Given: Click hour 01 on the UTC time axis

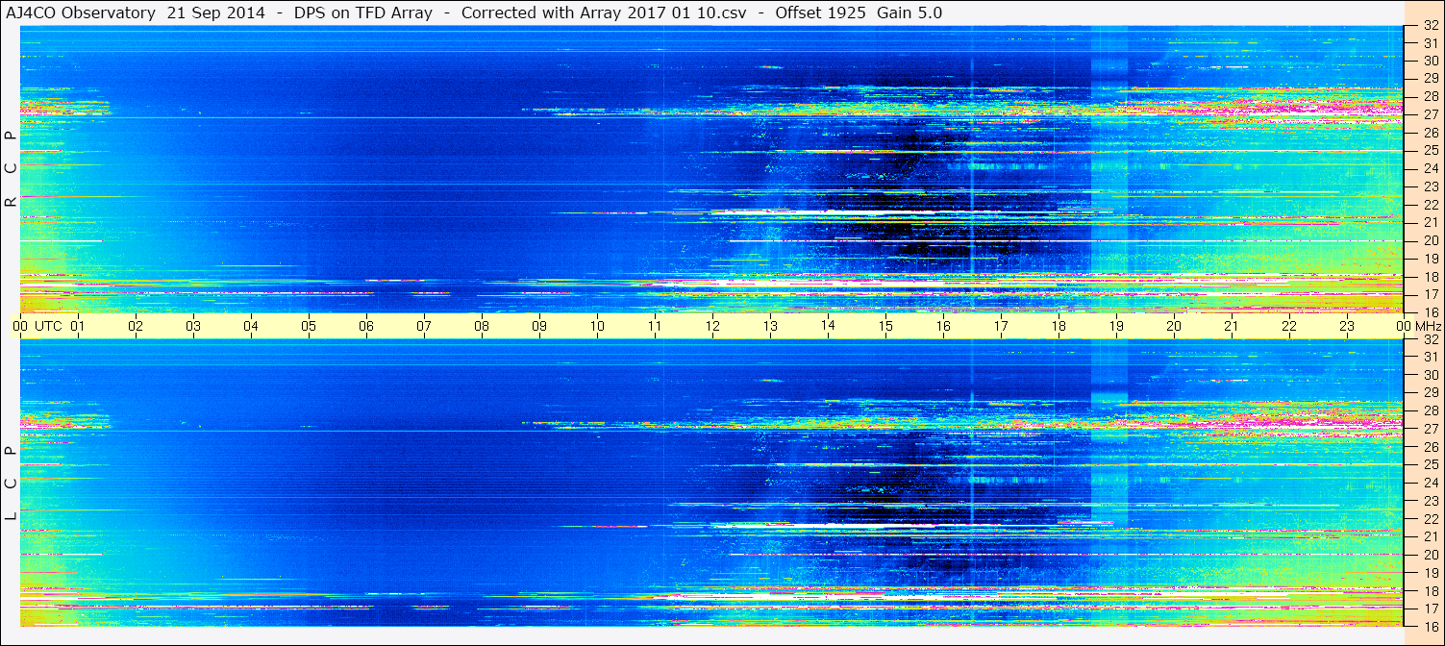Looking at the screenshot, I should [78, 326].
